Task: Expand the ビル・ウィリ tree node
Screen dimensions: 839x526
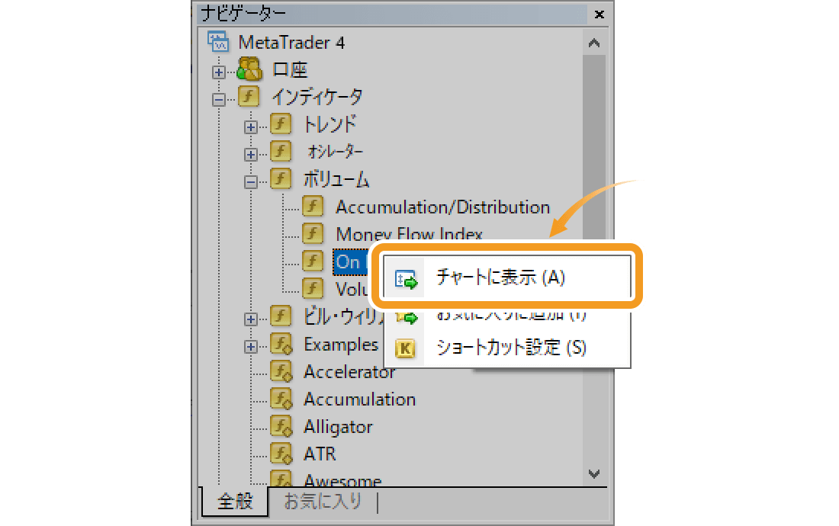Action: pos(250,319)
